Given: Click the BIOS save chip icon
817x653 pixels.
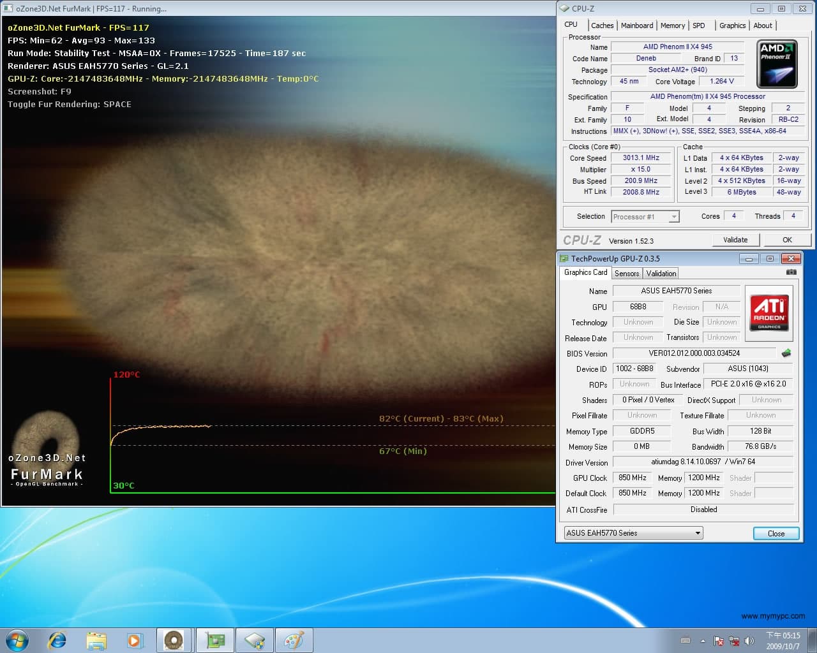Looking at the screenshot, I should point(786,353).
